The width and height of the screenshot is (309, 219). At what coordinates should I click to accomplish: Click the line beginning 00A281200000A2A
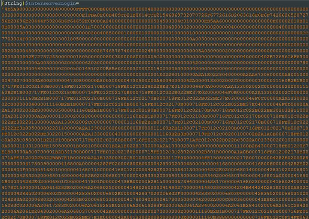(155, 116)
